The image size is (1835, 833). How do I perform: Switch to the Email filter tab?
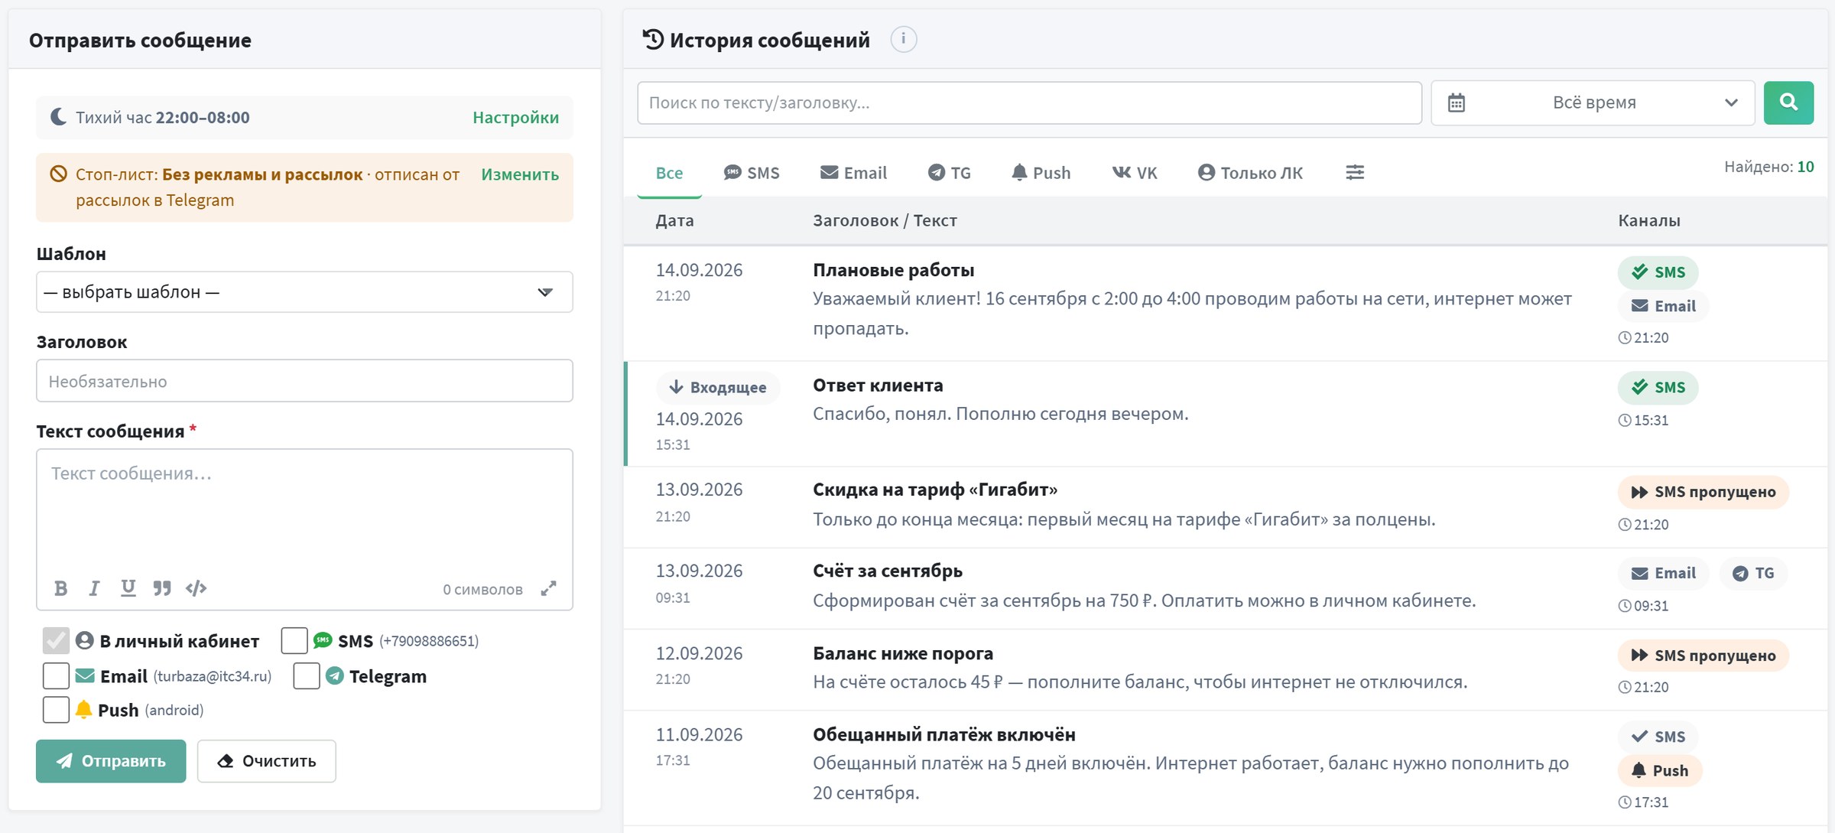point(853,173)
